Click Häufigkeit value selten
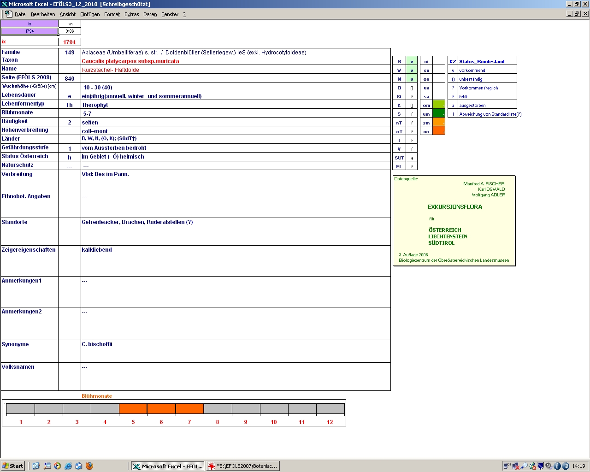This screenshot has width=590, height=472. pos(90,123)
